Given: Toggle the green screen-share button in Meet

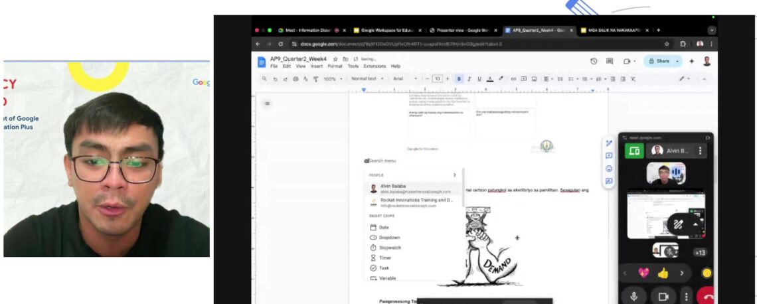Looking at the screenshot, I should tap(634, 151).
